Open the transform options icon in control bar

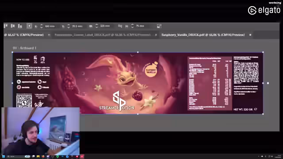click(x=159, y=26)
